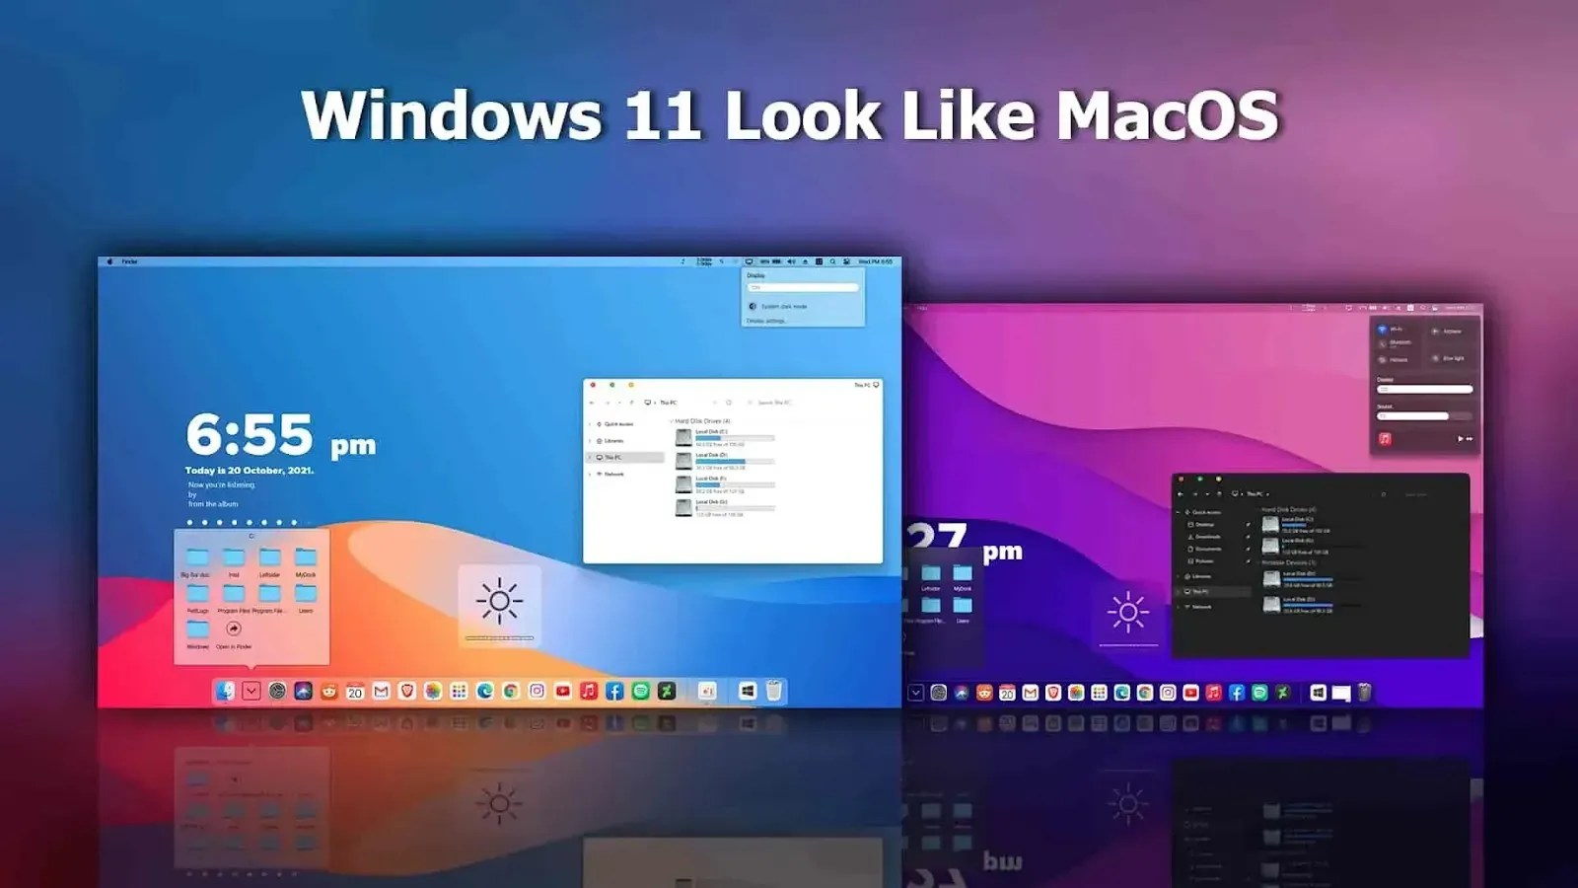Expand Network in the dark explorer sidebar
The width and height of the screenshot is (1578, 888).
click(1179, 607)
